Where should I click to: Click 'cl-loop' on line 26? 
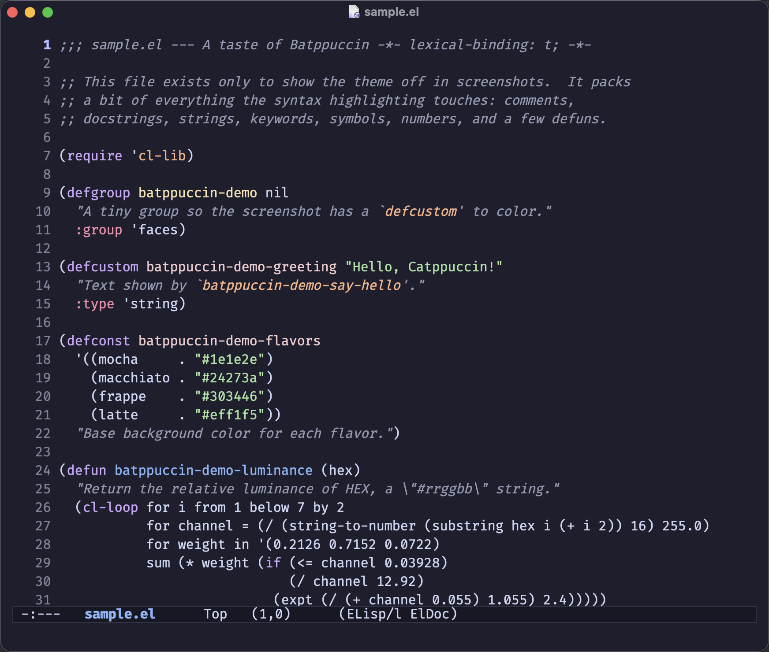110,508
